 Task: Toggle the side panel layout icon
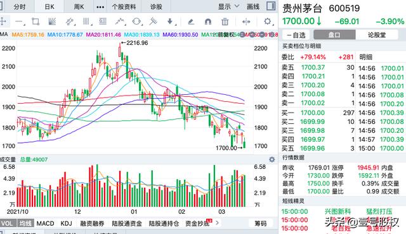pyautogui.click(x=271, y=6)
